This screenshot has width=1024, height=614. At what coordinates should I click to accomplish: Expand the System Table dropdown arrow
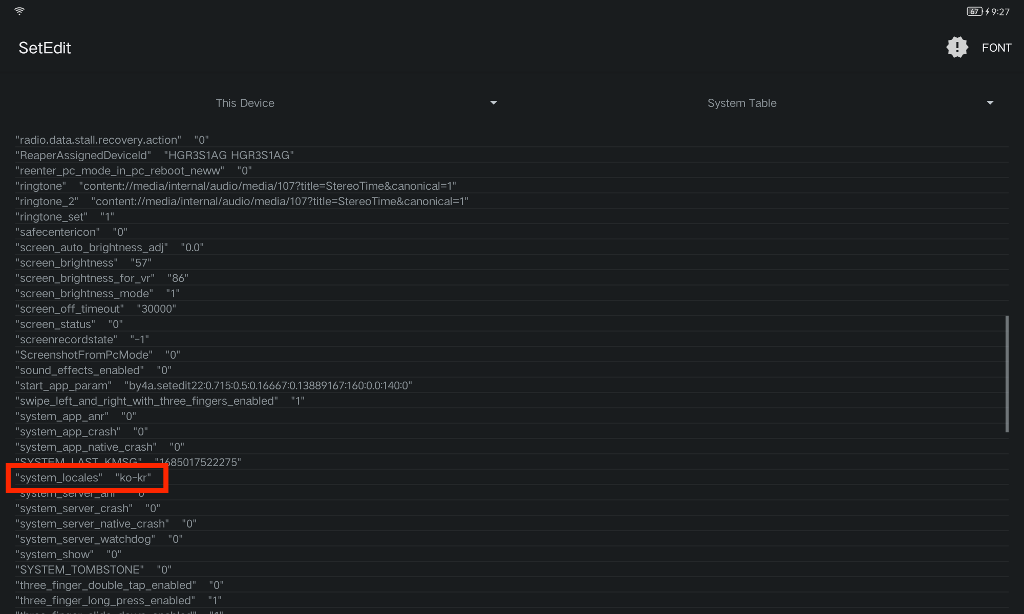[990, 103]
